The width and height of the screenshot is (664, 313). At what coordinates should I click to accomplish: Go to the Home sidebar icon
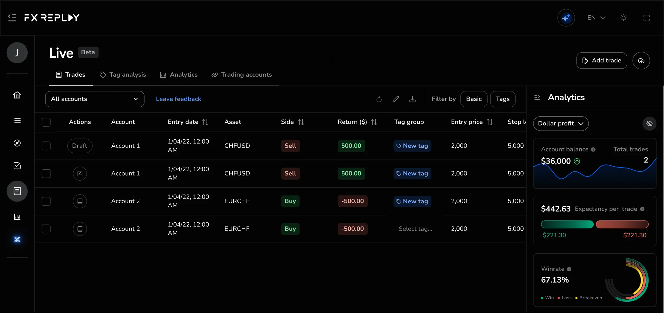tap(17, 95)
